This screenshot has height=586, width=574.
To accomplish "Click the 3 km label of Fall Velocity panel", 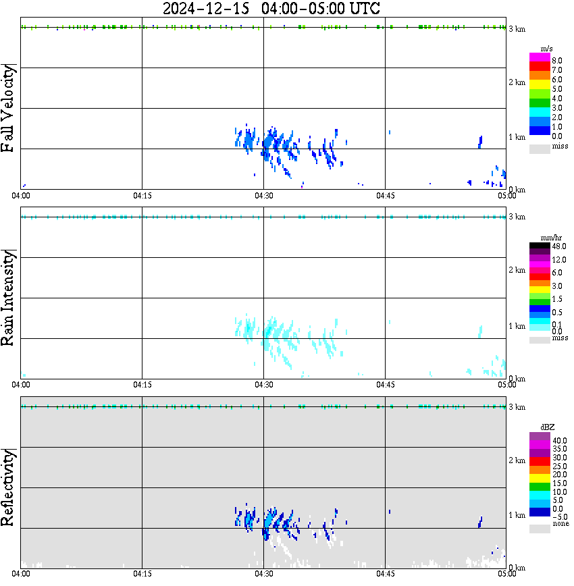I will click(517, 29).
